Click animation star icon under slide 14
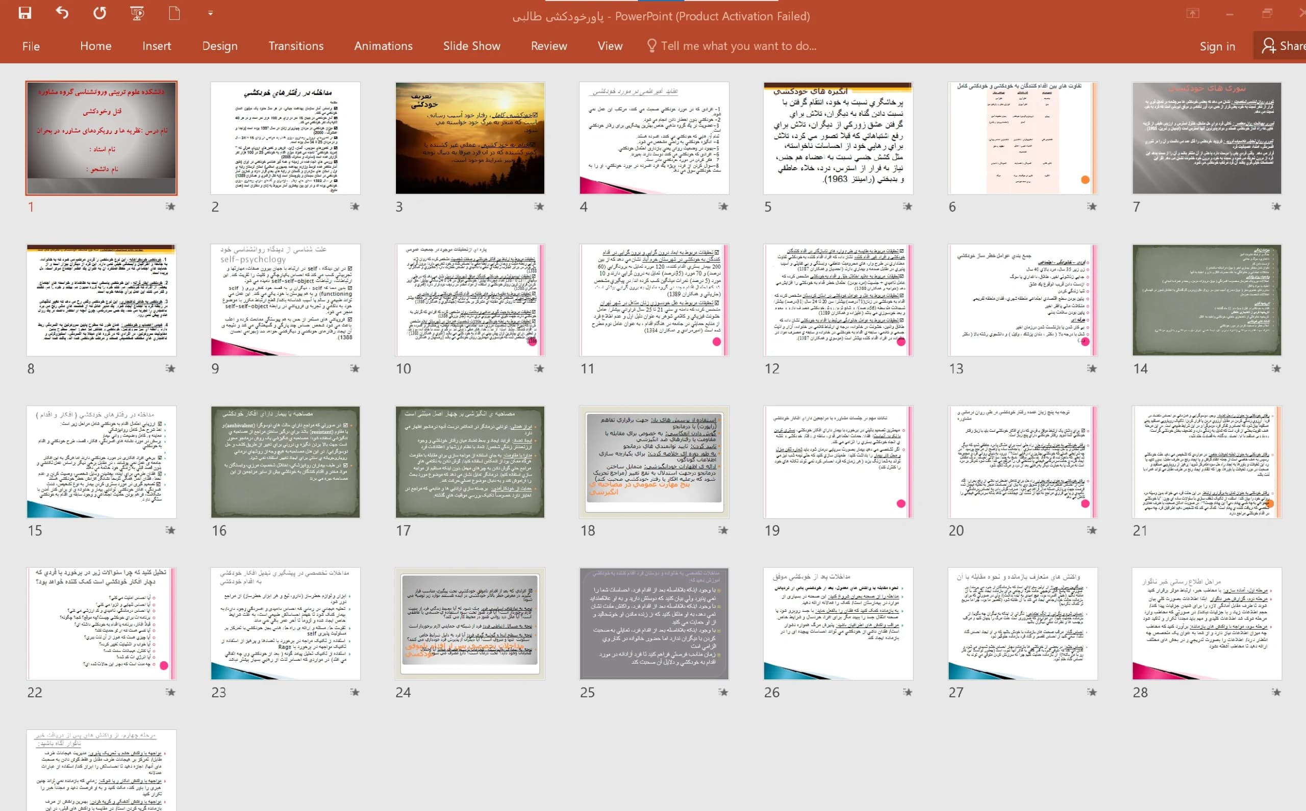1306x811 pixels. point(1276,369)
